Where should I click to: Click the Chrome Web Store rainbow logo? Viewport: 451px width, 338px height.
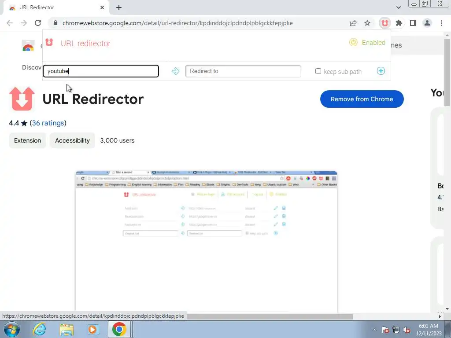pos(28,45)
